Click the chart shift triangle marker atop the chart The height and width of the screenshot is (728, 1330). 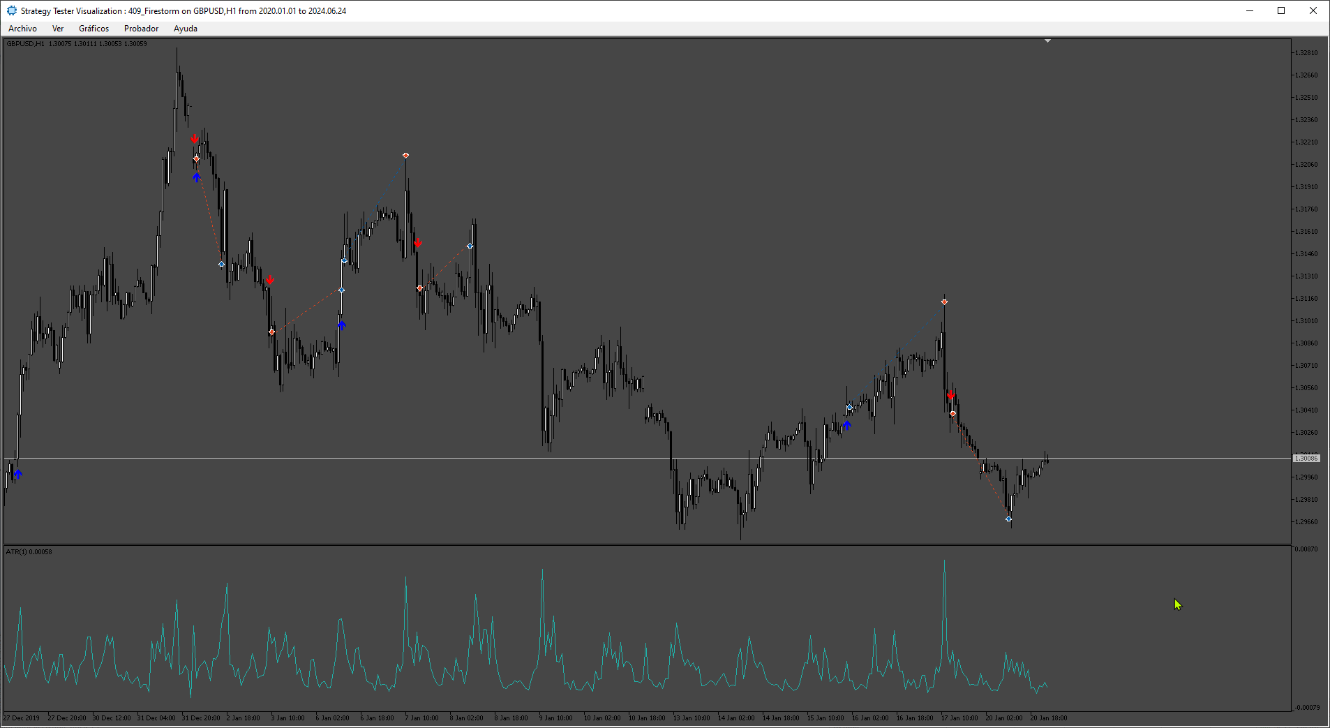tap(1047, 41)
